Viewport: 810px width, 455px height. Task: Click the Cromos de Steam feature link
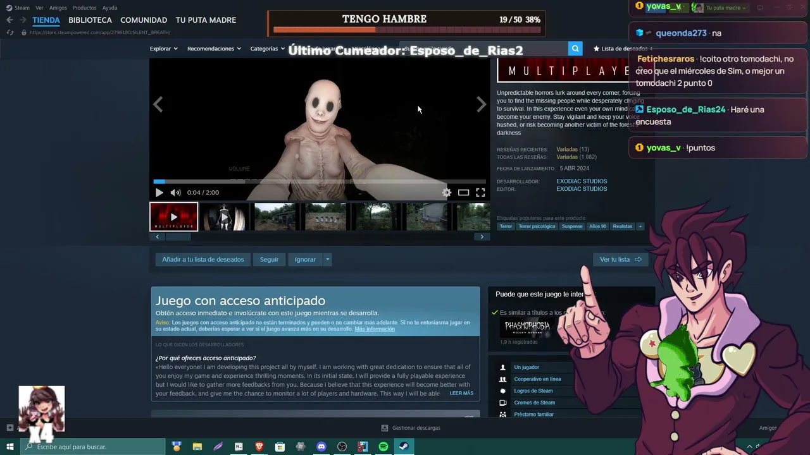(x=535, y=403)
